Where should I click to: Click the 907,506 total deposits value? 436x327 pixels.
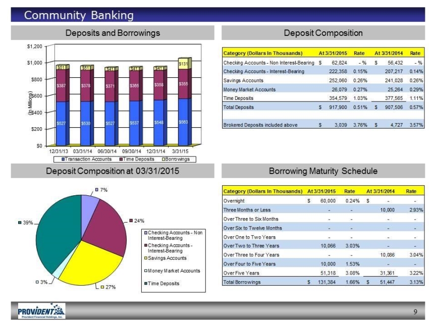click(394, 107)
